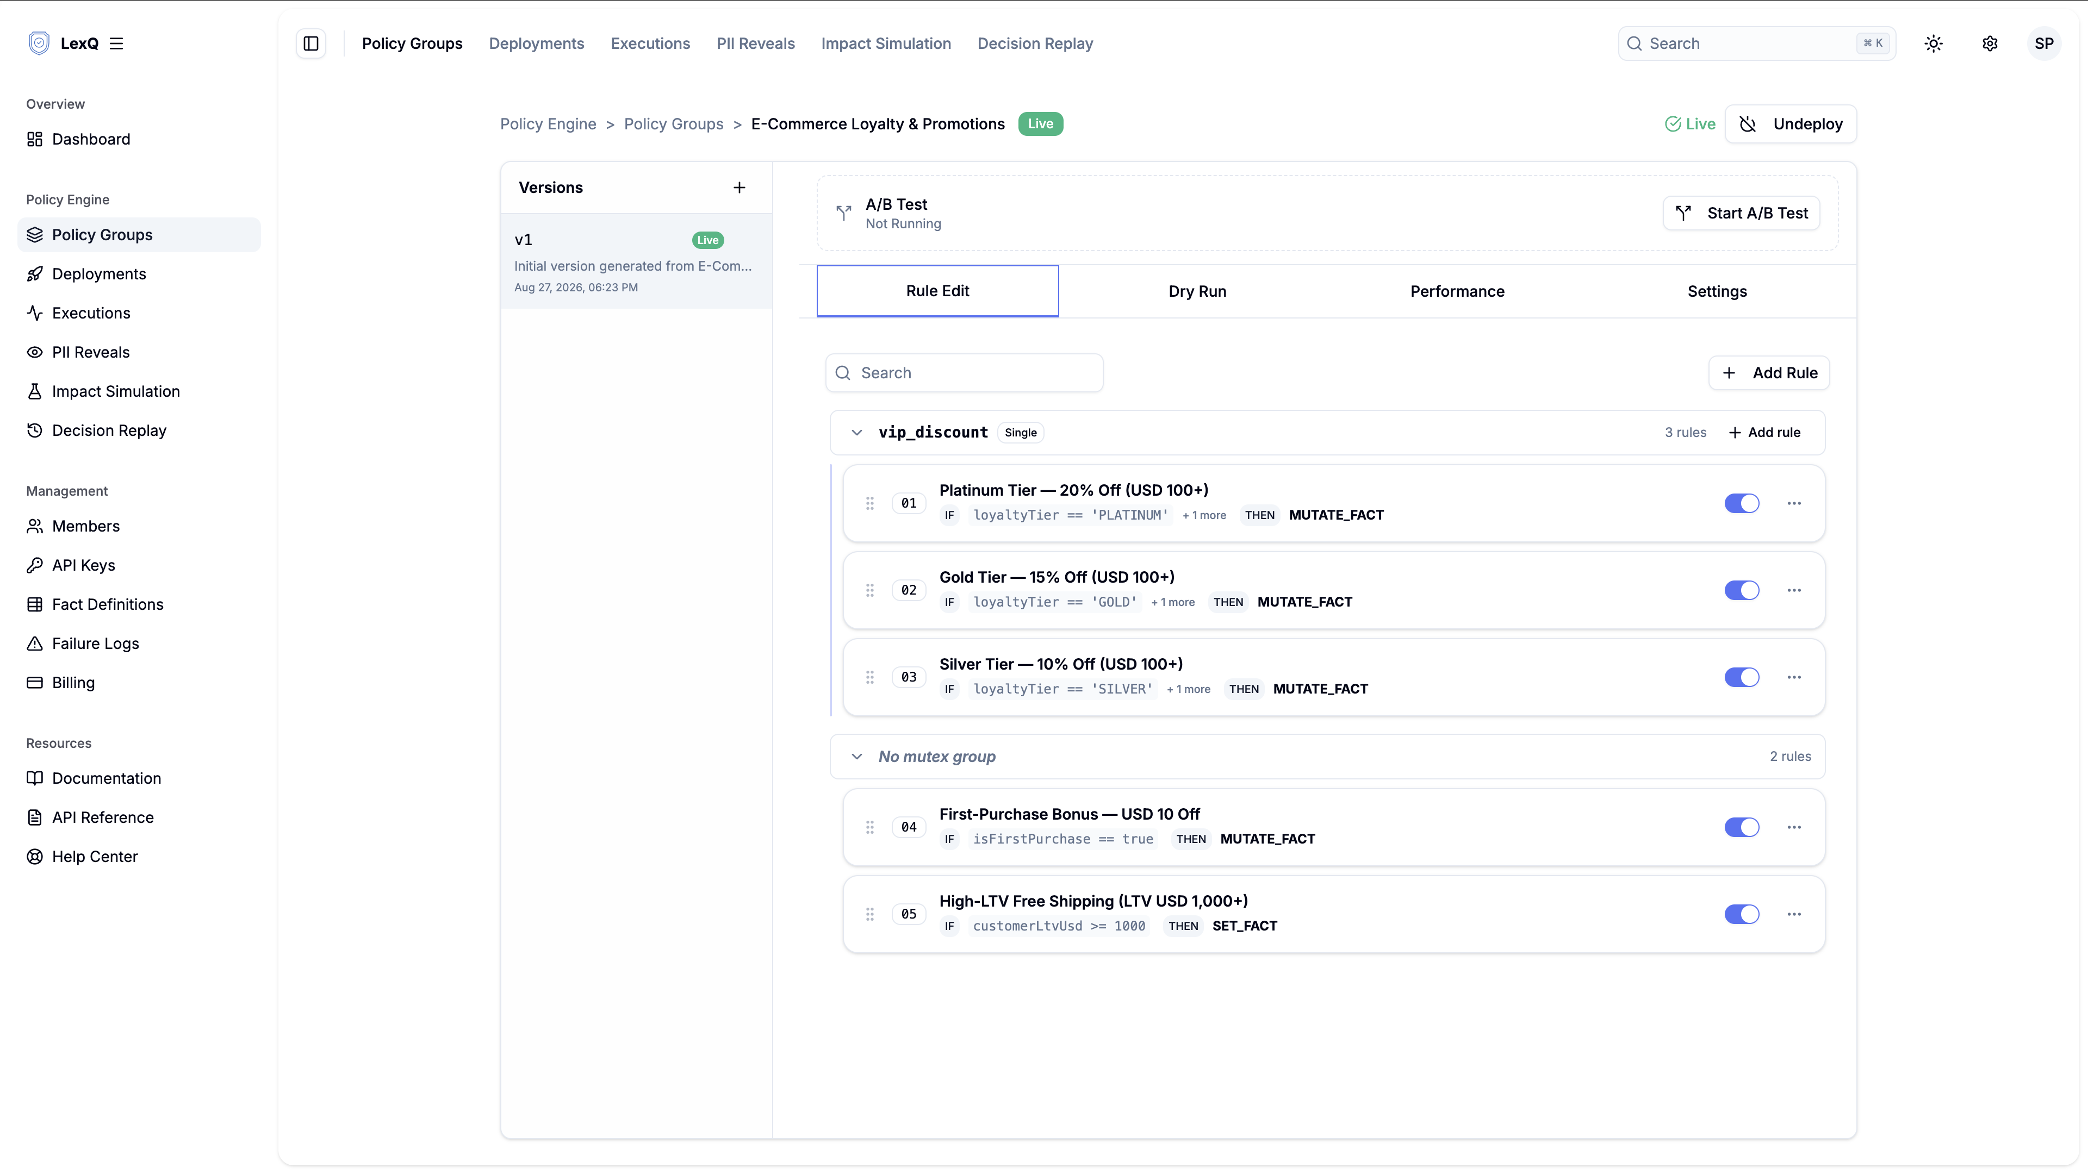
Task: Open the hamburger menu next to LexQ
Action: coord(116,43)
